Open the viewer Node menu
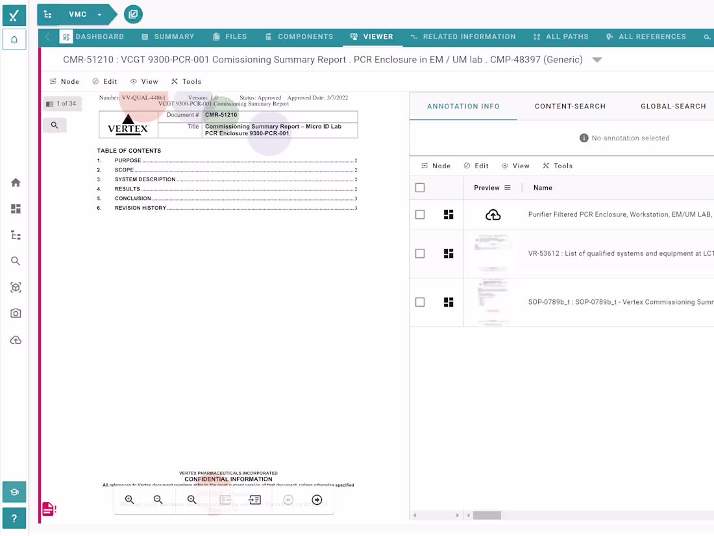 point(64,82)
